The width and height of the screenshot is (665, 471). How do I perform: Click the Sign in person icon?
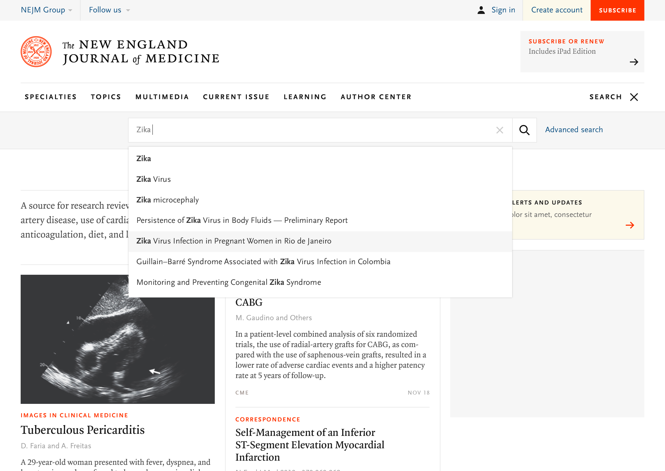[481, 10]
